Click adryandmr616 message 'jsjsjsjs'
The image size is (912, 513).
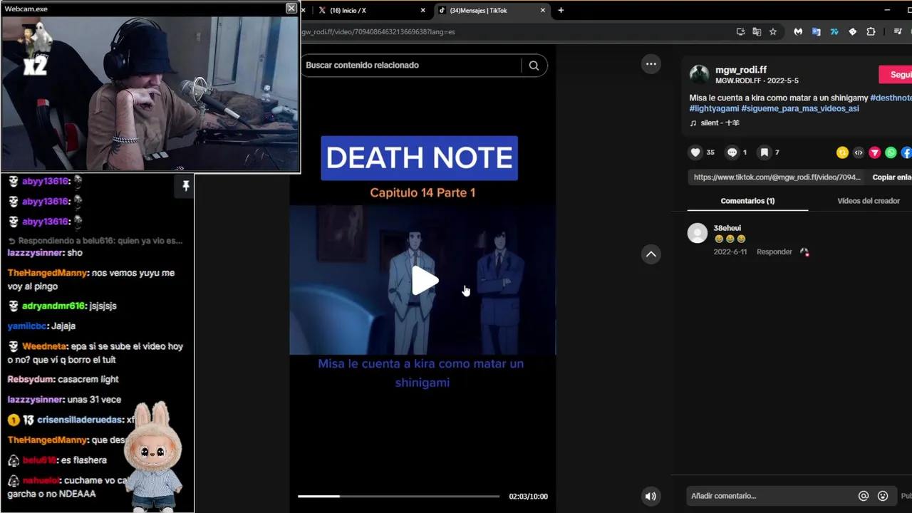[62, 306]
